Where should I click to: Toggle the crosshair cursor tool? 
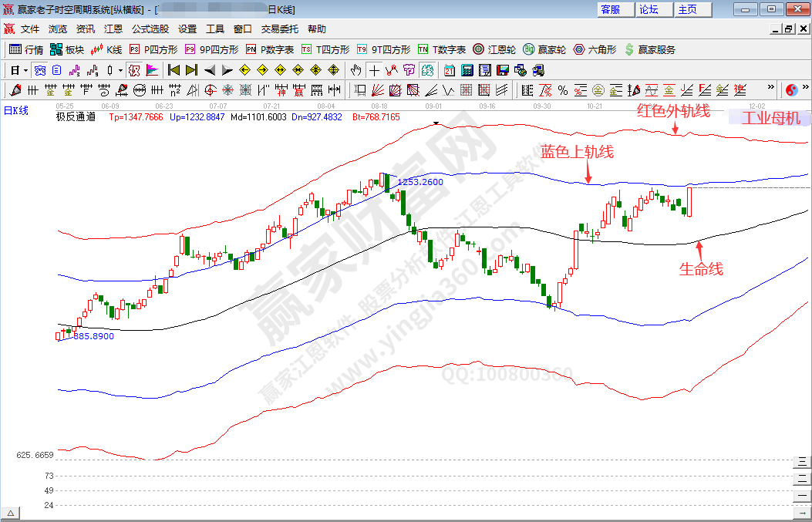point(374,70)
